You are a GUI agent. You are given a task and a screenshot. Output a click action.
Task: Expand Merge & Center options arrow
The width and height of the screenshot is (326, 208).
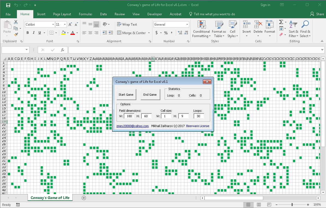point(149,33)
